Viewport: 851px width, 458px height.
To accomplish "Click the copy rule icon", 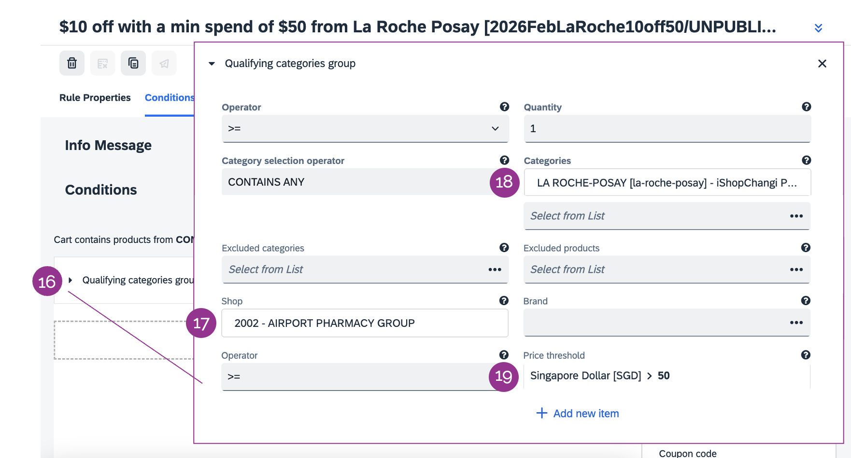I will (133, 63).
